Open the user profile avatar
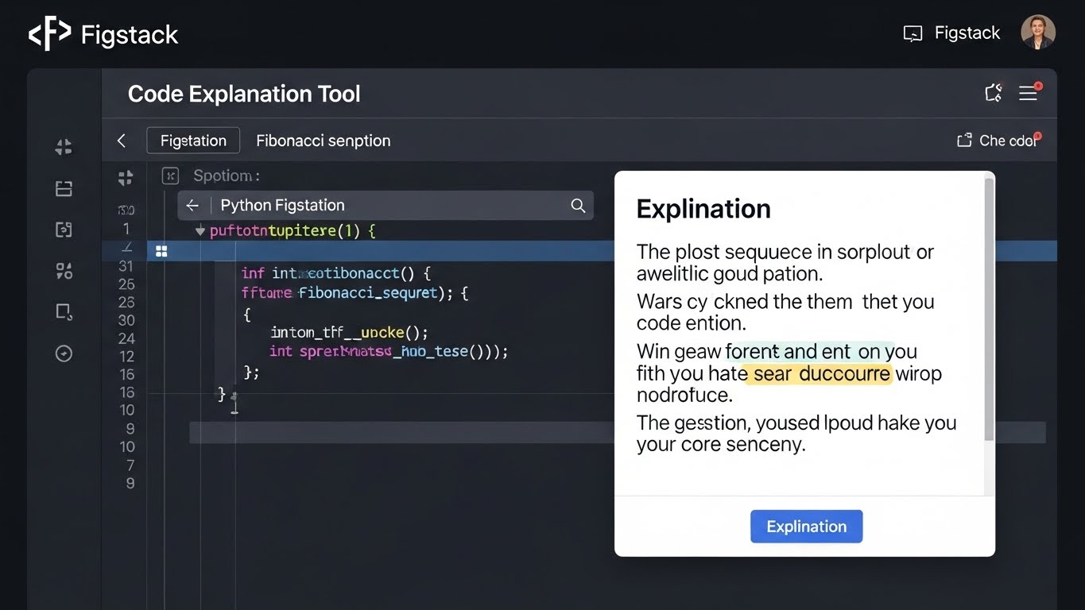 1037,33
